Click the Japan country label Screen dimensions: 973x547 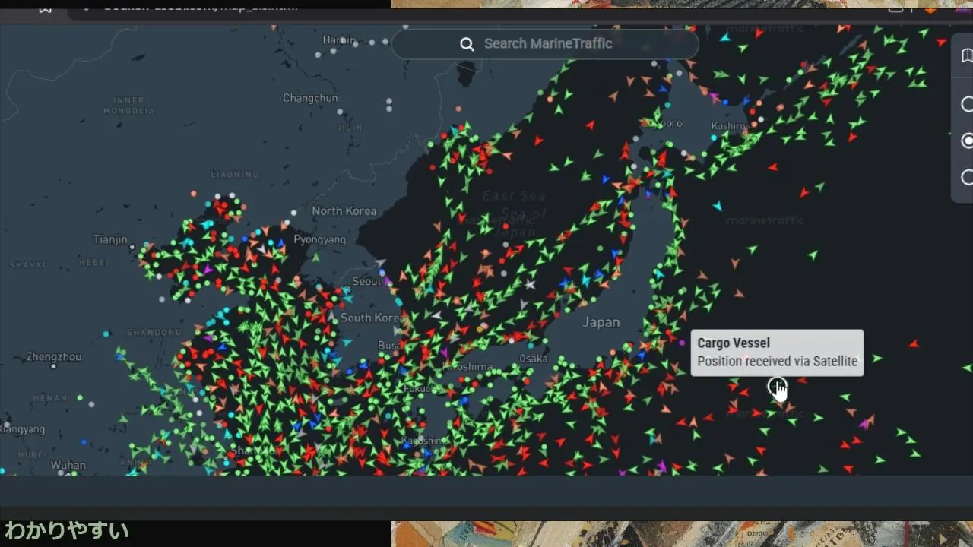click(x=601, y=322)
